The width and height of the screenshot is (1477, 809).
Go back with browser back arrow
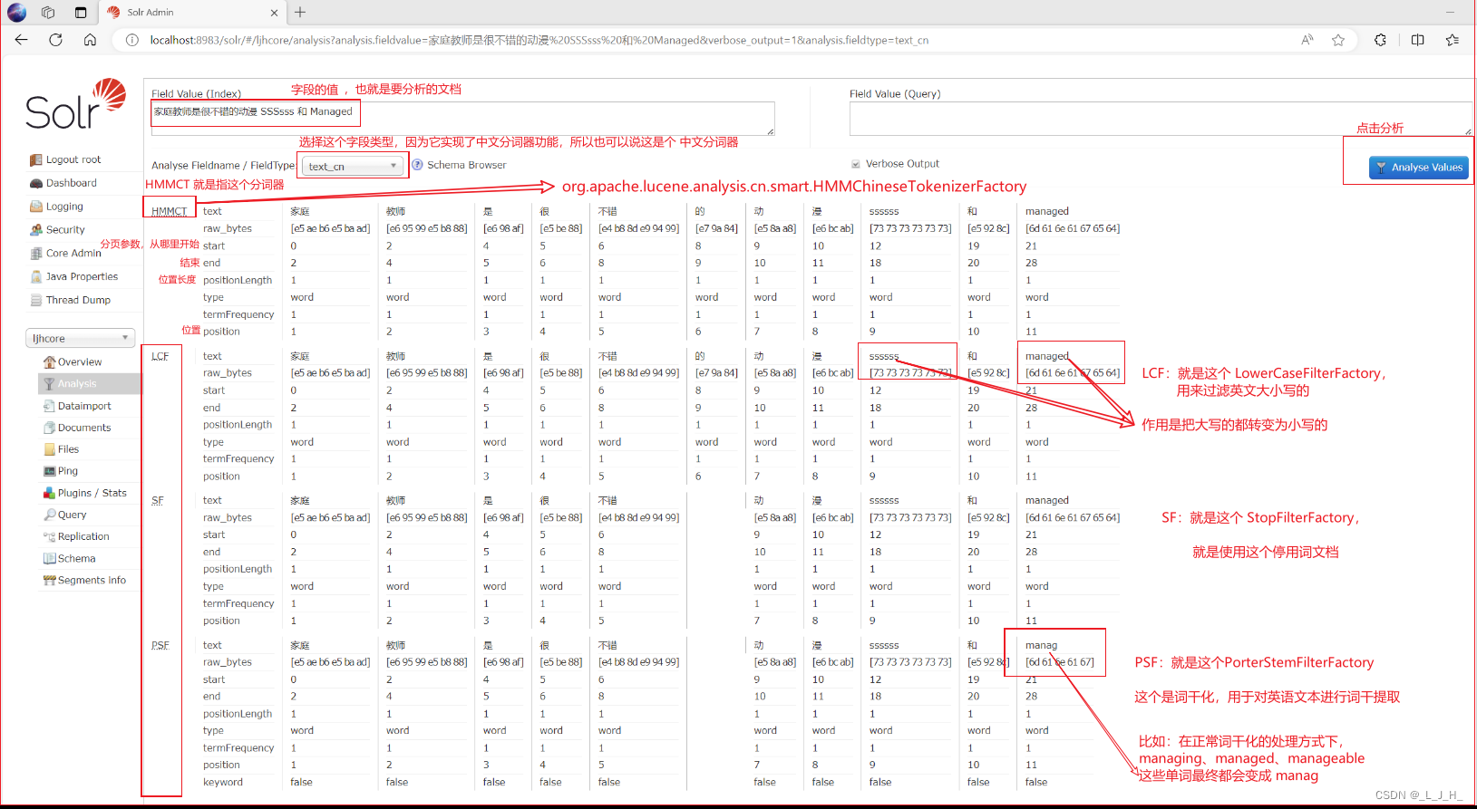[22, 40]
